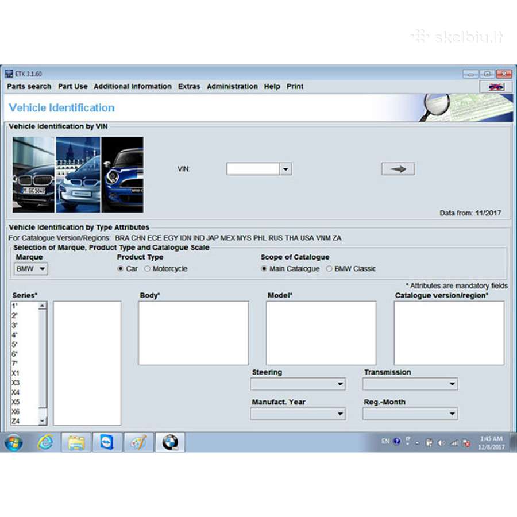Viewport: 517px width, 517px height.
Task: Select X6 in Series list
Action: point(25,411)
